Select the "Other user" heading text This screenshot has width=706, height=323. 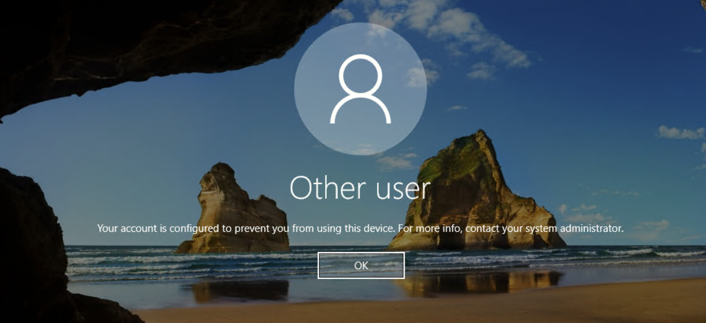pyautogui.click(x=360, y=188)
